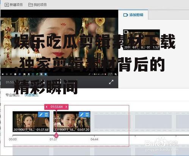Delete the second clip 03:07.20 with trash icon
189x156 pixels.
(x=87, y=114)
